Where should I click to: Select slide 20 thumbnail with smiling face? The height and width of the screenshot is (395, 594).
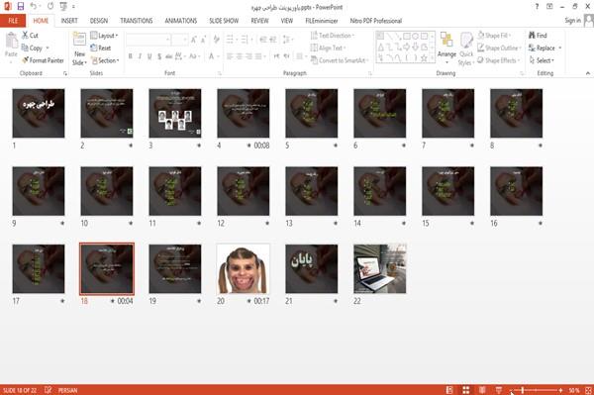pos(244,268)
